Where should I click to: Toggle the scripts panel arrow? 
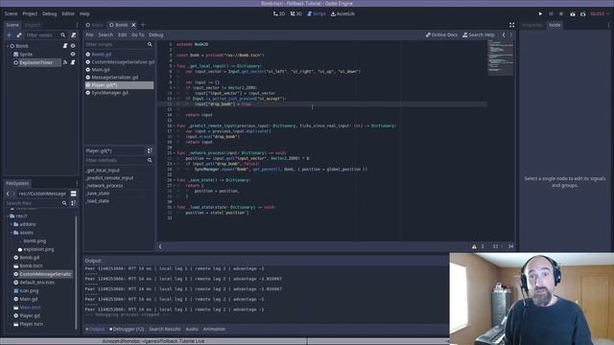(160, 246)
